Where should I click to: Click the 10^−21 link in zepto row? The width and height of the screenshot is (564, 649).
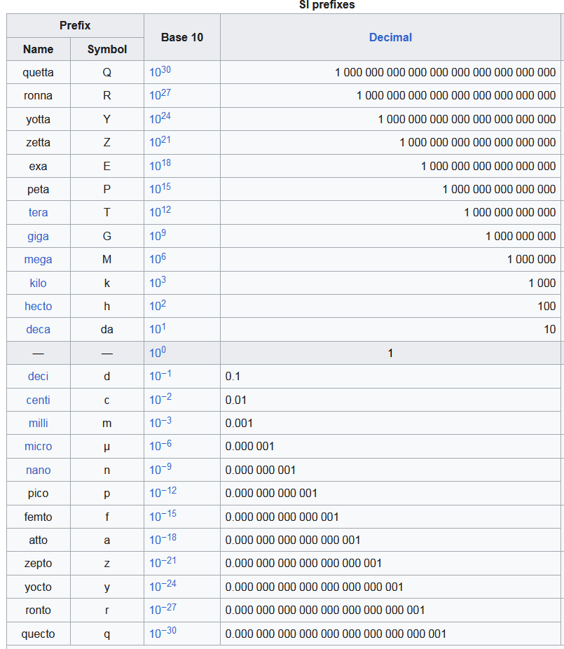(163, 562)
